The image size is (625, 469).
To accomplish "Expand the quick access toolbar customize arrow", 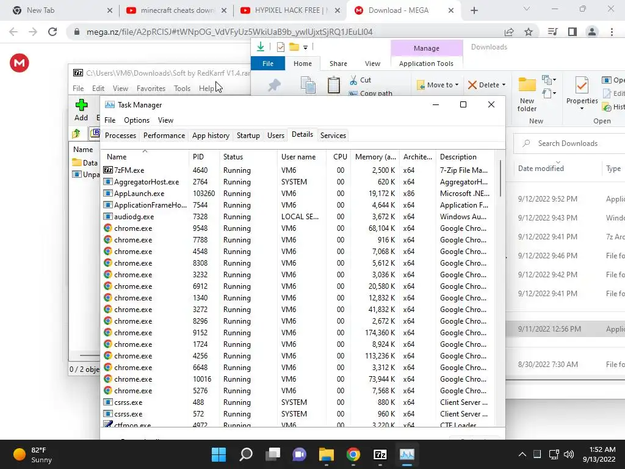I will (305, 48).
